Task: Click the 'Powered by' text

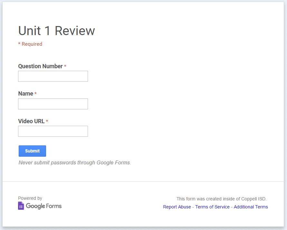Action: click(30, 198)
